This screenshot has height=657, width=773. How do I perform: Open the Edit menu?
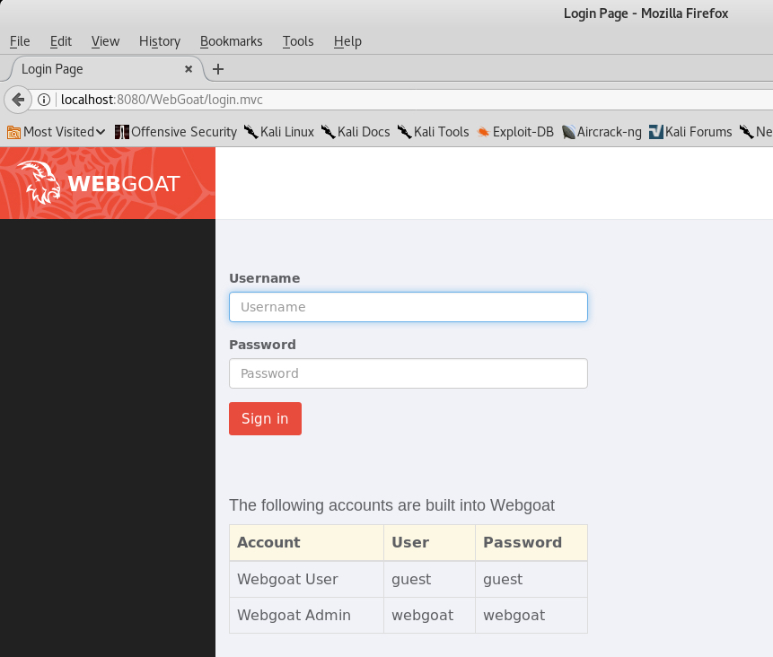click(x=61, y=41)
